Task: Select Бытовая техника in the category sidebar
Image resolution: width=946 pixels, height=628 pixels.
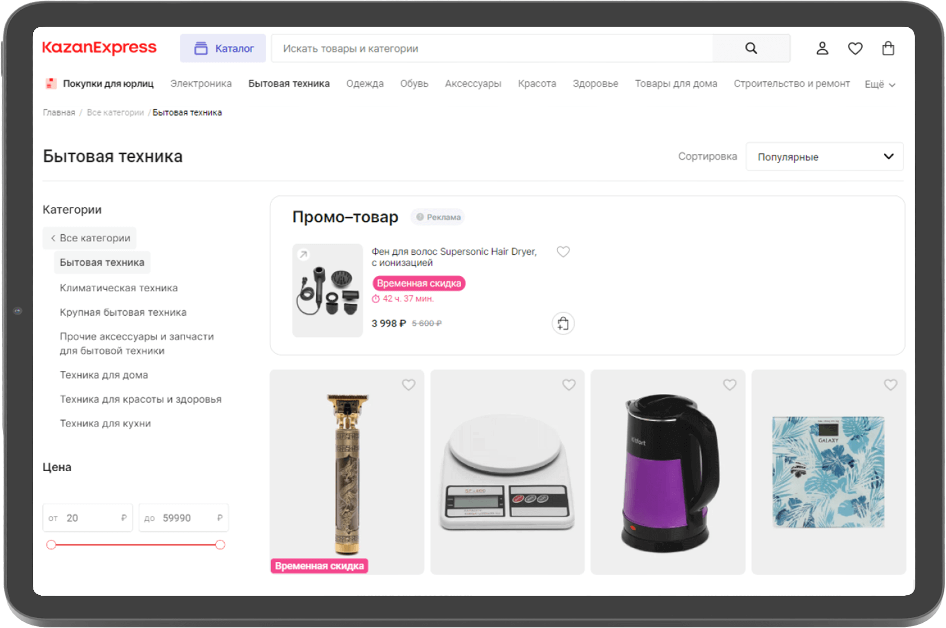Action: pyautogui.click(x=102, y=262)
